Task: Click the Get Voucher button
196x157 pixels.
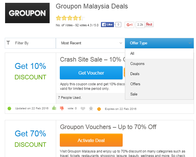Action: pos(91,73)
